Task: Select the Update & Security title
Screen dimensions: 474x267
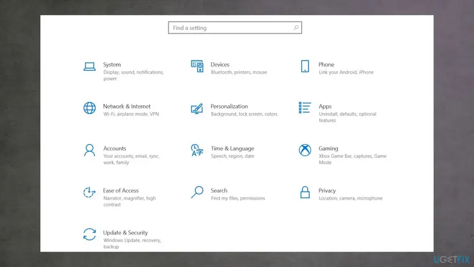Action: point(125,233)
